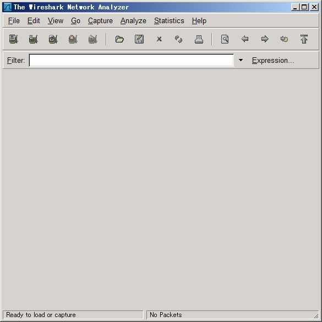The height and width of the screenshot is (322, 322).
Task: Open the Statistics menu
Action: pos(169,21)
